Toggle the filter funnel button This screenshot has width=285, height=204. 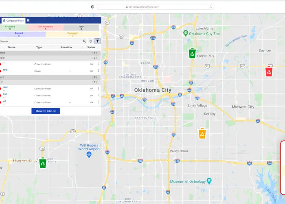point(97,41)
